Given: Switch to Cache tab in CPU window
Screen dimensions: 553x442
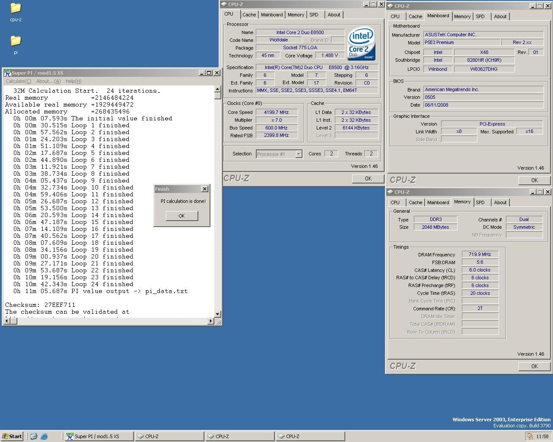Looking at the screenshot, I should 249,15.
